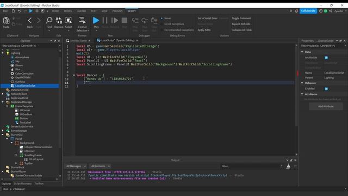
Task: Click small Play icon in quick access bar
Action: tap(31, 11)
